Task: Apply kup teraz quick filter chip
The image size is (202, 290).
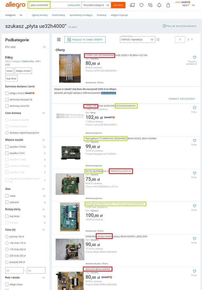Action: [11, 78]
